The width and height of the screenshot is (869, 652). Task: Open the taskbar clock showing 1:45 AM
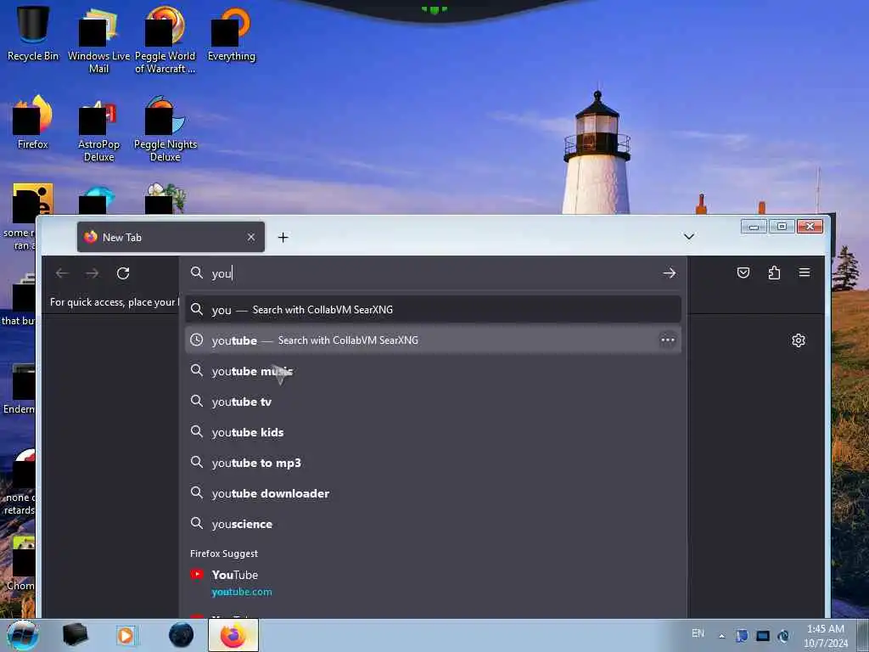tap(826, 636)
